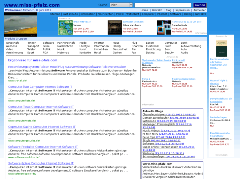240x179 pixels.
Task: Open 'House of Night 6: Versucht' link
Action: (x=219, y=82)
